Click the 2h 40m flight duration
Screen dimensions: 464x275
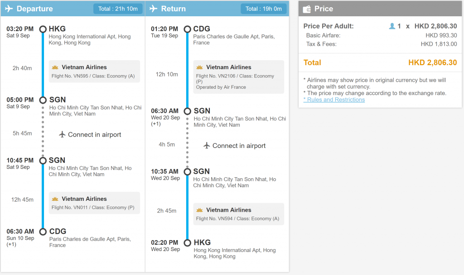pyautogui.click(x=22, y=68)
